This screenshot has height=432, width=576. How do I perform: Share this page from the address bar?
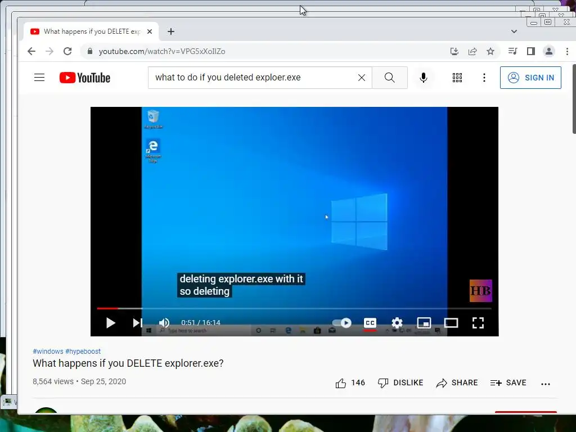pos(472,51)
